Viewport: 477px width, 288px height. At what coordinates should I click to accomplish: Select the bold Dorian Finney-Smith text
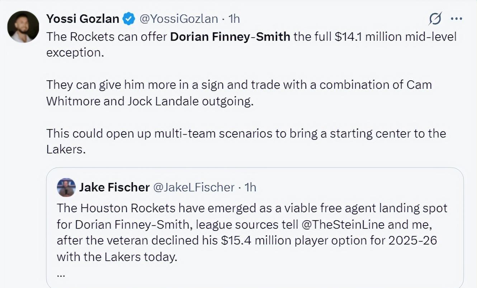click(x=230, y=36)
